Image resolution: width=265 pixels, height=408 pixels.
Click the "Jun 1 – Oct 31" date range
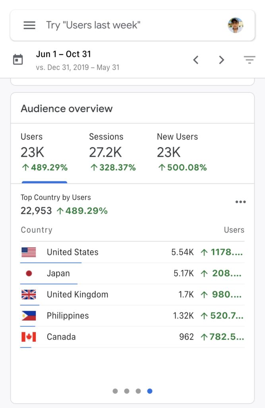[64, 54]
